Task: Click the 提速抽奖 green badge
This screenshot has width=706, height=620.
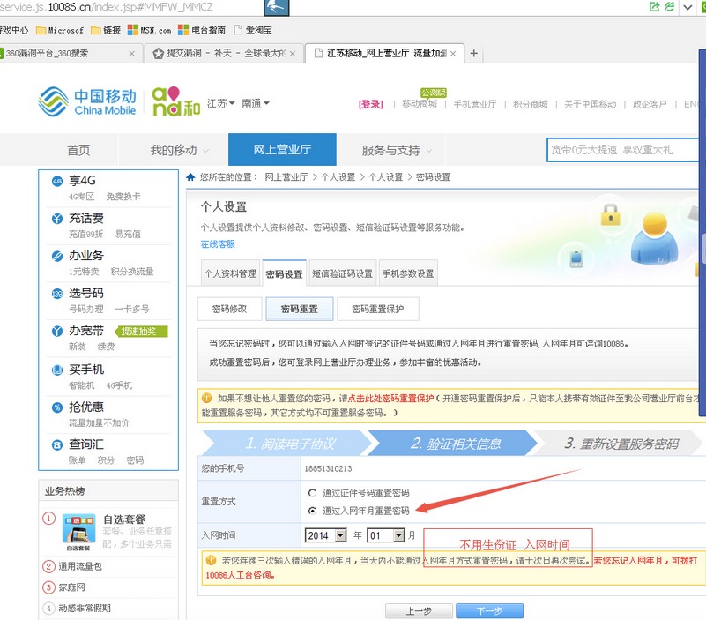Action: pos(141,332)
